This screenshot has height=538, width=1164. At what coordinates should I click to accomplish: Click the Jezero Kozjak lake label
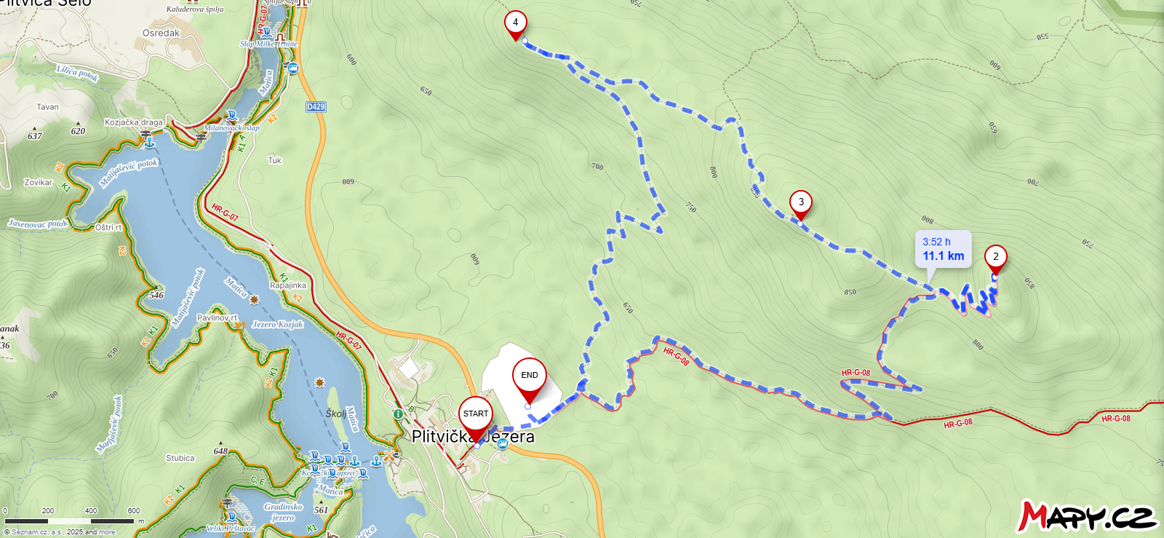coord(278,325)
